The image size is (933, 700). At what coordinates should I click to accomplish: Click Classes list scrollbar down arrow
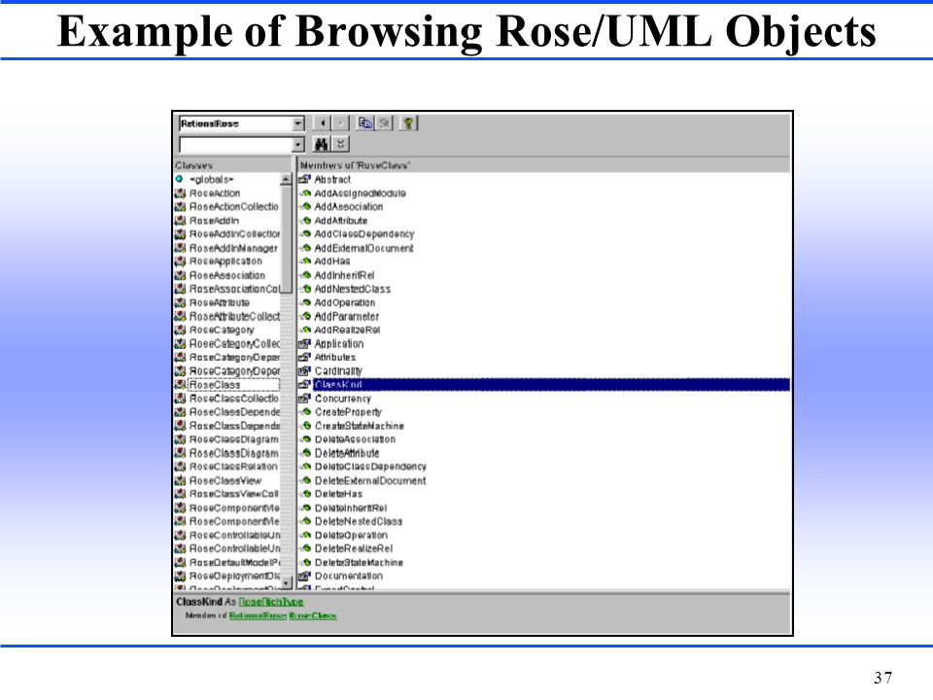(286, 582)
